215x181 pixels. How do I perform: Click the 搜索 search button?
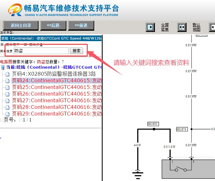[x=77, y=51]
